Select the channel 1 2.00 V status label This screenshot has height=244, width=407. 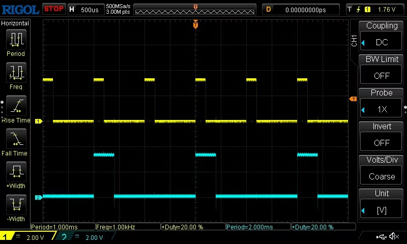(35, 237)
